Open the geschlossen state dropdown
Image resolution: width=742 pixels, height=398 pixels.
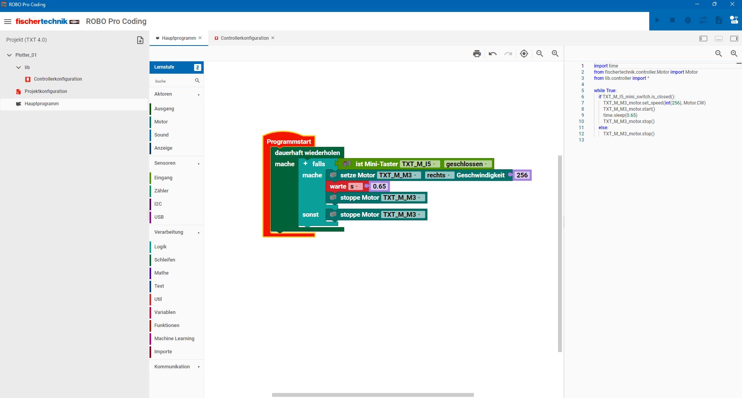tap(467, 164)
